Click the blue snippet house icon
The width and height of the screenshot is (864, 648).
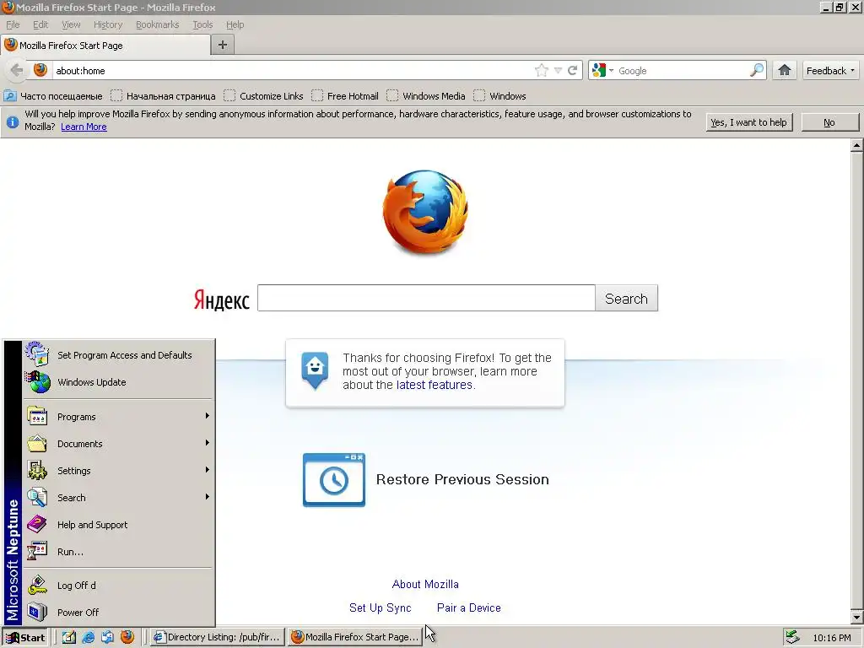pyautogui.click(x=315, y=370)
